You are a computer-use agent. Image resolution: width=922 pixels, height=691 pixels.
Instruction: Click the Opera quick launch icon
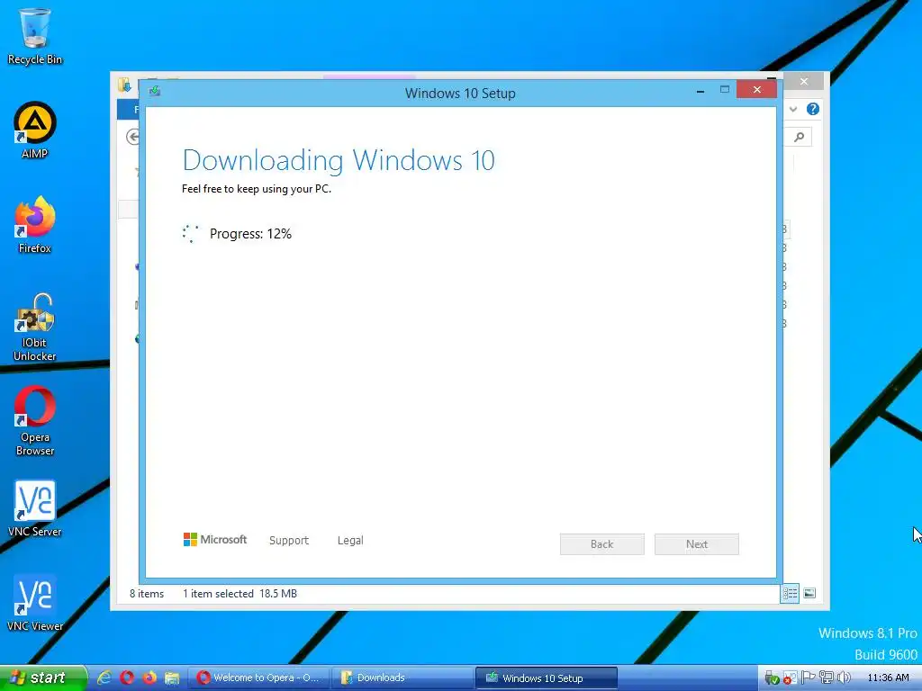126,678
